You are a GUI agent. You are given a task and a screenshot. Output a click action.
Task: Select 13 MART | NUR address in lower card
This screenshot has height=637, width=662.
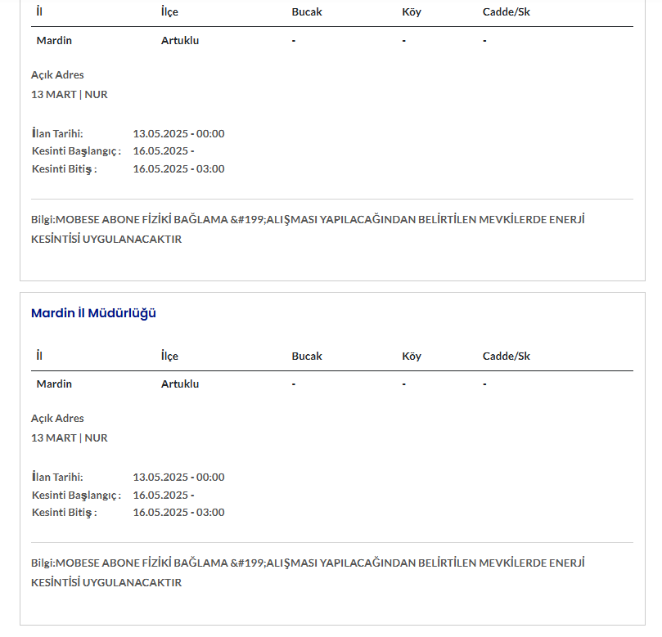point(70,437)
